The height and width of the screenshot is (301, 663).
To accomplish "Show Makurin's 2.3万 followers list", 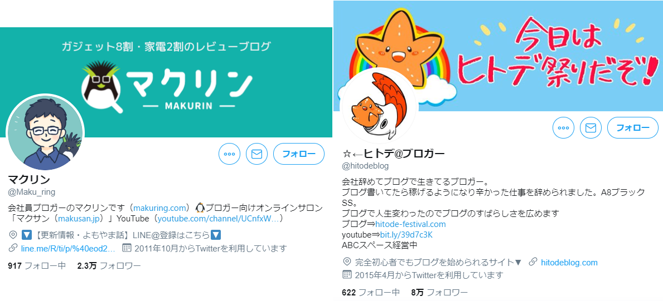I will (x=109, y=266).
